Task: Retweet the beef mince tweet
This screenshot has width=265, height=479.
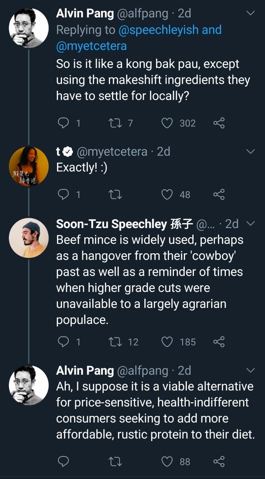Action: coord(115,342)
